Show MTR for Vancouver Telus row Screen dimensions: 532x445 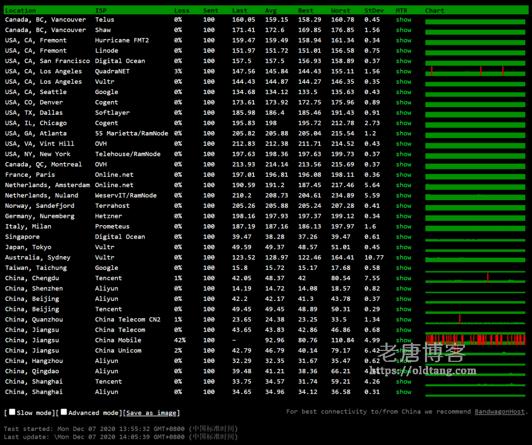pyautogui.click(x=403, y=20)
